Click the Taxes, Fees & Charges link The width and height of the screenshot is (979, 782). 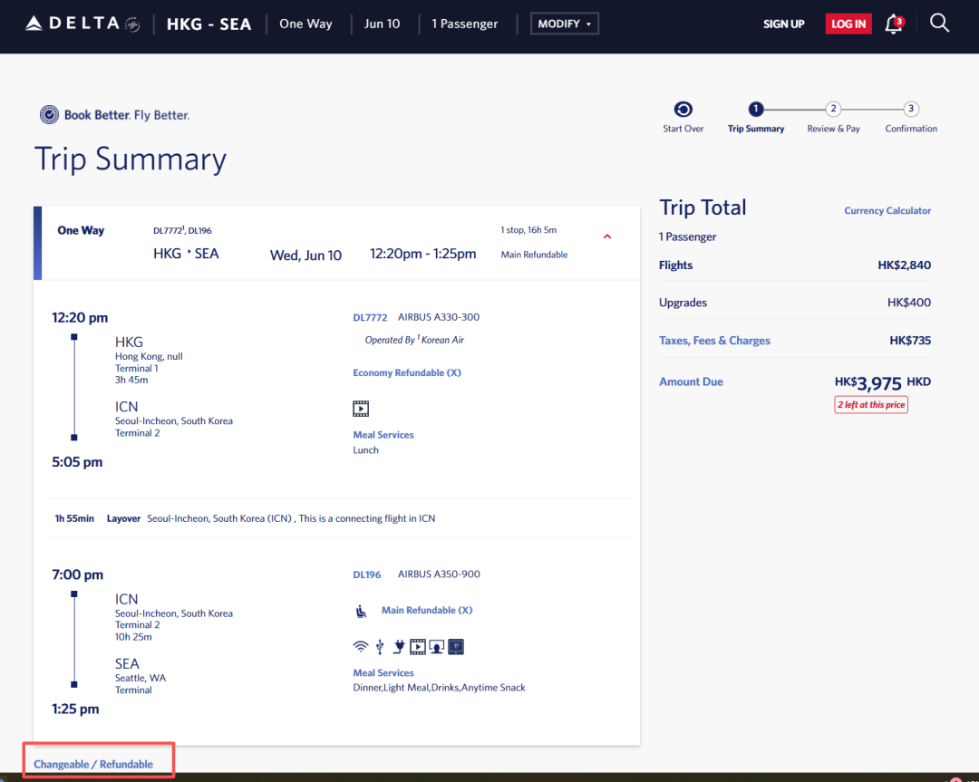(714, 341)
